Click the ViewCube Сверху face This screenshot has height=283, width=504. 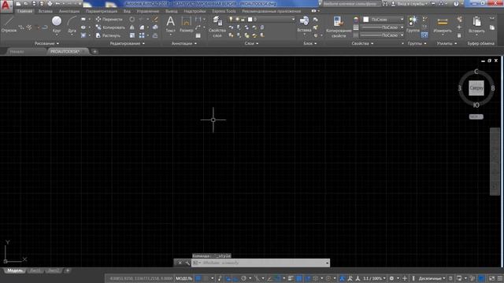476,88
